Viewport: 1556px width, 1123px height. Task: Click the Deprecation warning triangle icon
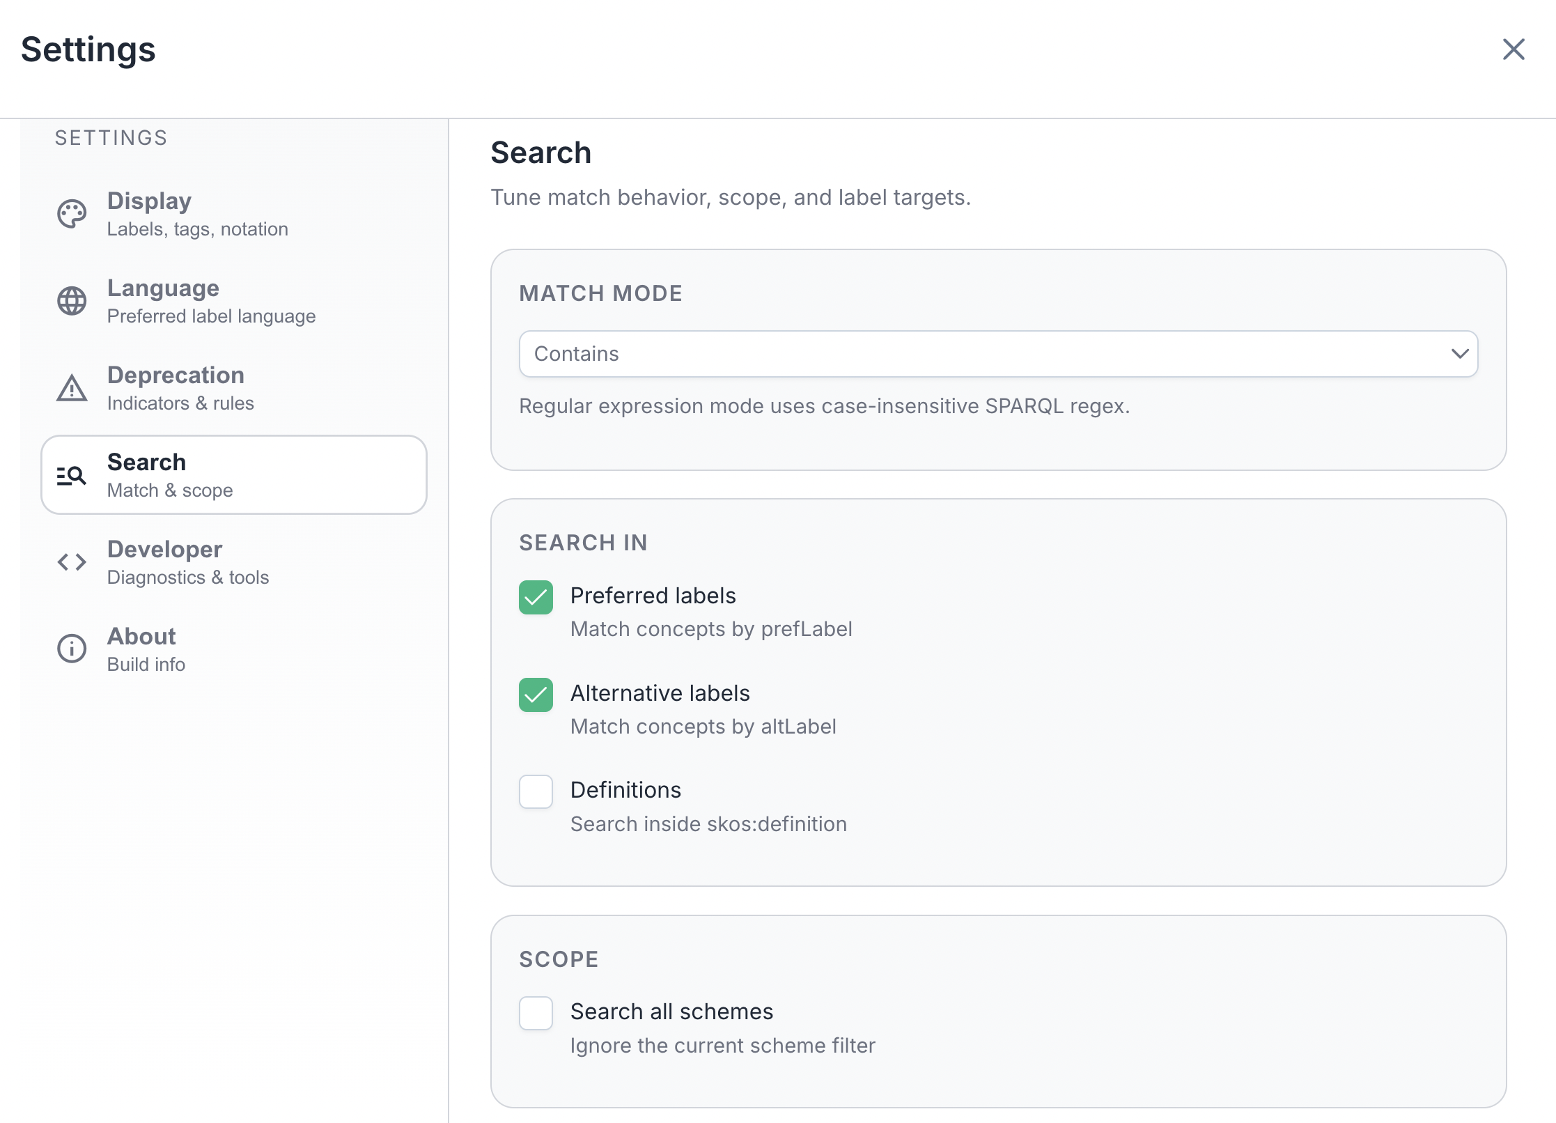point(72,388)
